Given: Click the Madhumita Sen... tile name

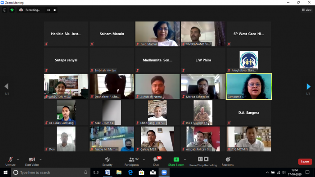Looking at the screenshot, I should coord(157,60).
